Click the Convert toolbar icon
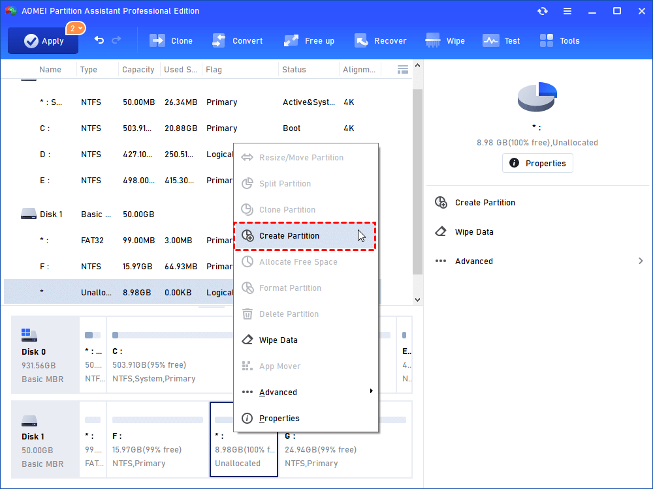Viewport: 653px width, 489px height. tap(219, 40)
